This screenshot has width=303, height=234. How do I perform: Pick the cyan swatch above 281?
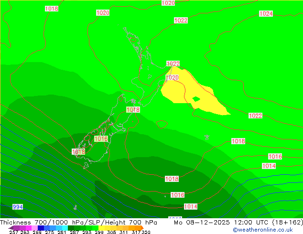click(65, 228)
